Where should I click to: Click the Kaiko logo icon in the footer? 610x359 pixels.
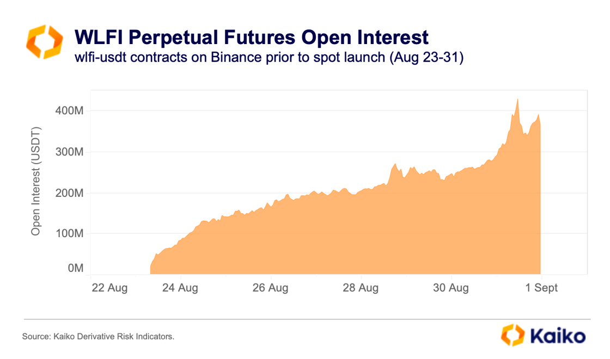click(512, 335)
